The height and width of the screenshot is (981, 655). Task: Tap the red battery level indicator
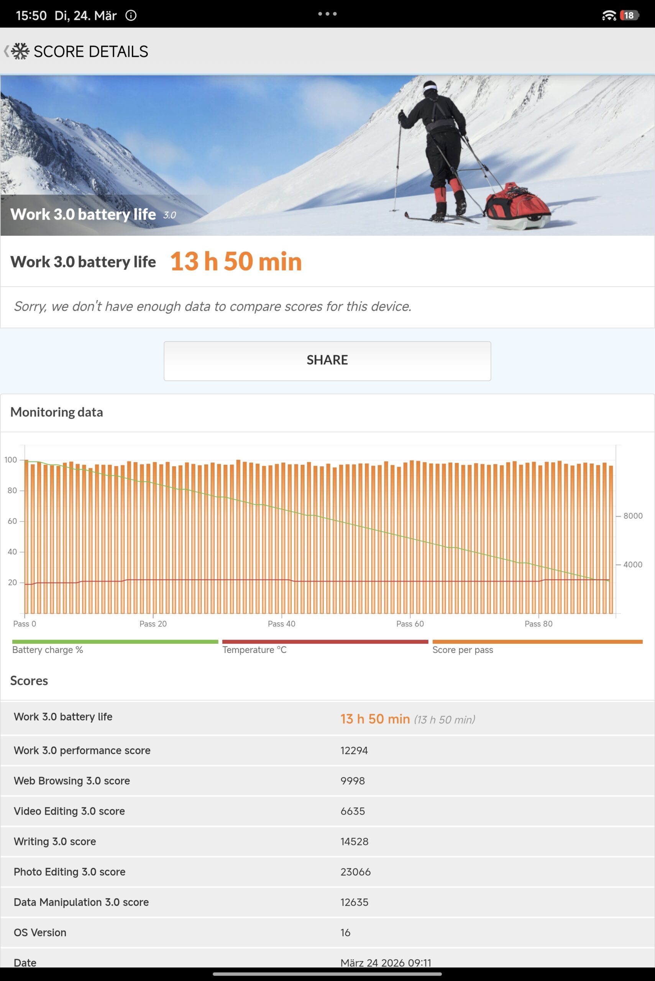pos(629,15)
